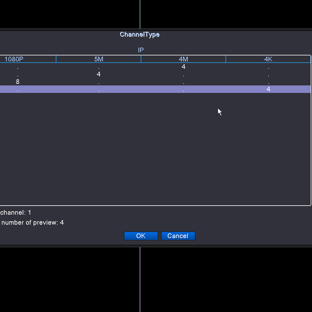This screenshot has width=312, height=312.
Task: Click first row's dot under 5M column
Action: 99,67
